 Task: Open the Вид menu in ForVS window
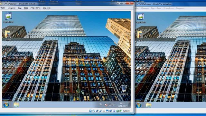click(x=20, y=8)
